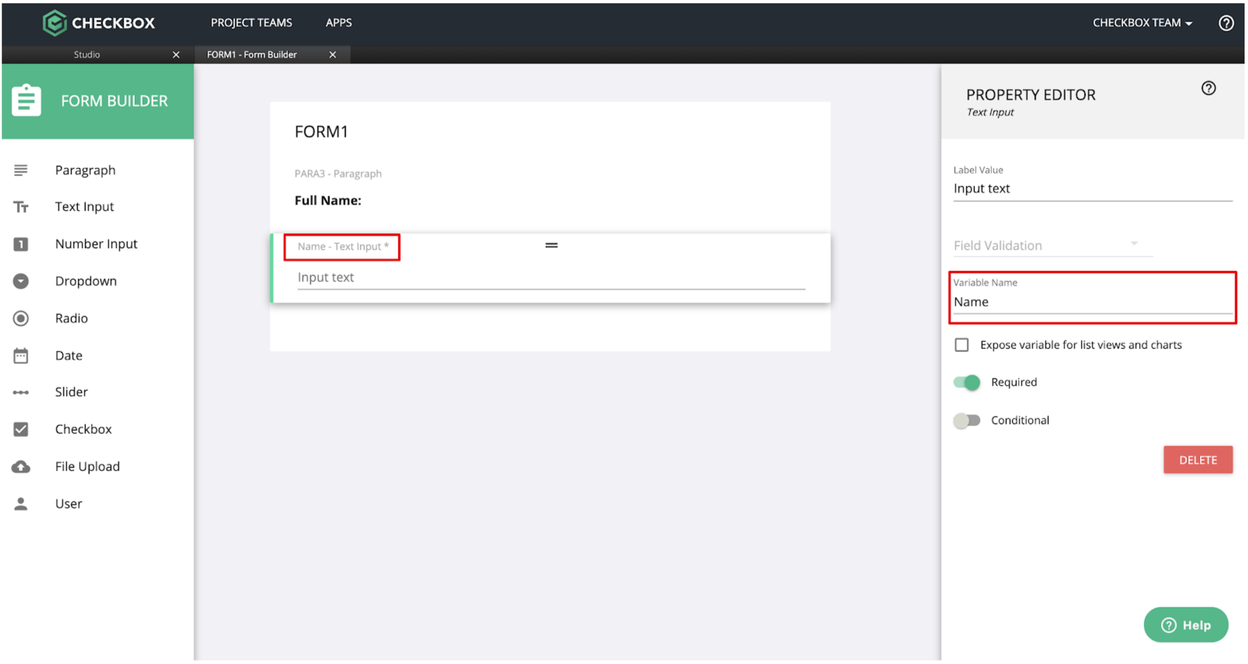Screen dimensions: 1248x664
Task: Add a Paragraph component
Action: coord(85,170)
